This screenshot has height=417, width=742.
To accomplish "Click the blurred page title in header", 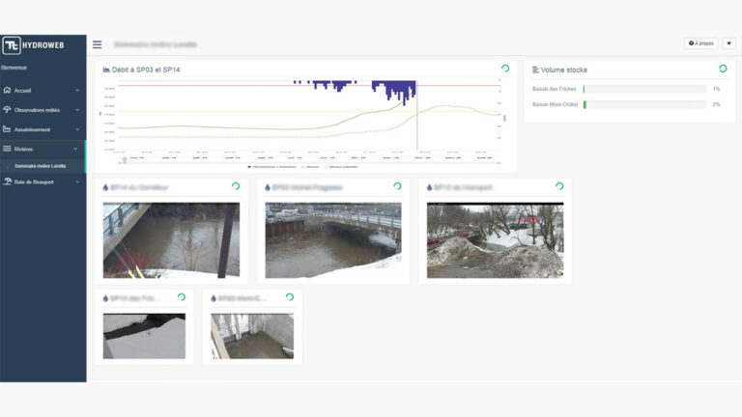I will pyautogui.click(x=156, y=44).
